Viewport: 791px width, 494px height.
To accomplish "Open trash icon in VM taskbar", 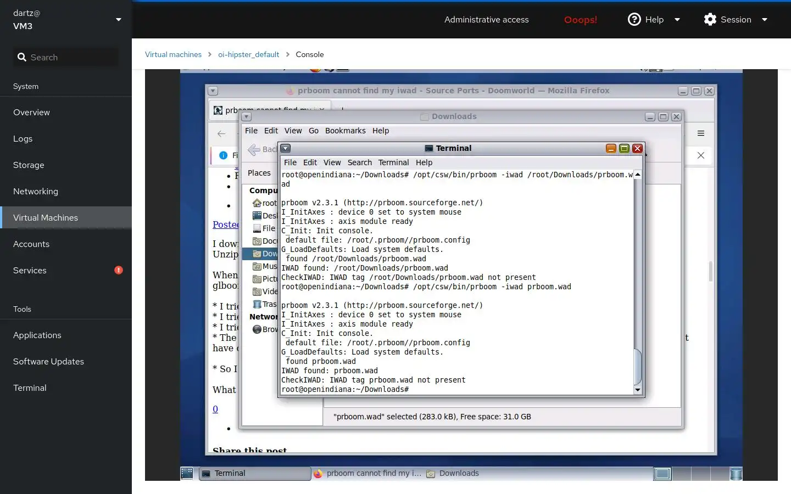I will 736,473.
